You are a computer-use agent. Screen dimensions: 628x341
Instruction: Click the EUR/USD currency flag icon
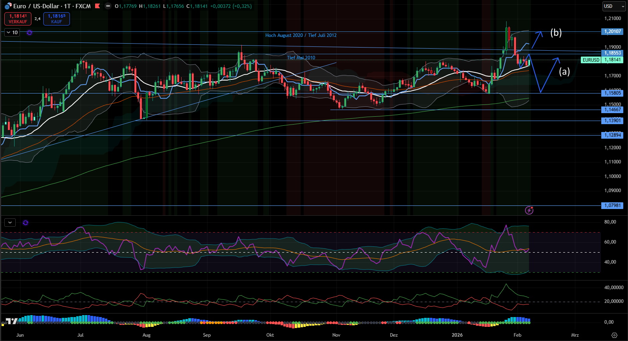[x=8, y=6]
